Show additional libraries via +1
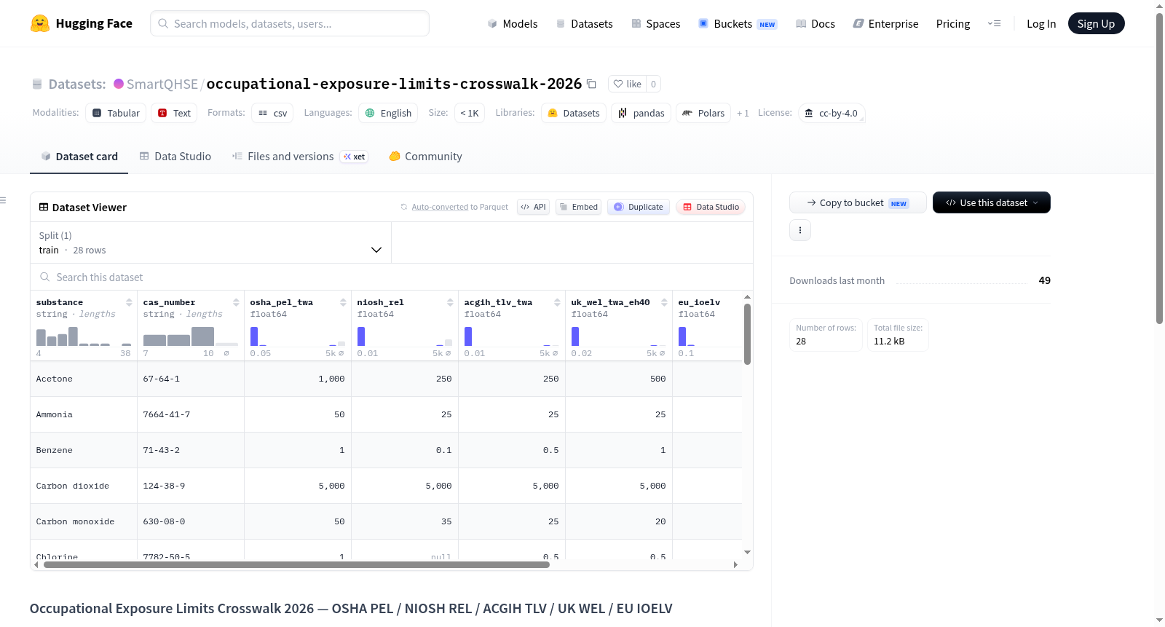Image resolution: width=1165 pixels, height=627 pixels. (743, 113)
